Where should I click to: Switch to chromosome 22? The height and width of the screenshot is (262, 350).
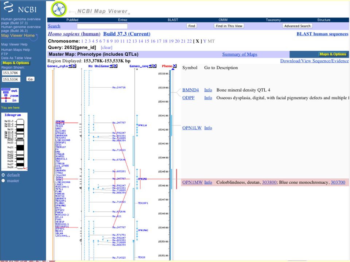pyautogui.click(x=189, y=41)
